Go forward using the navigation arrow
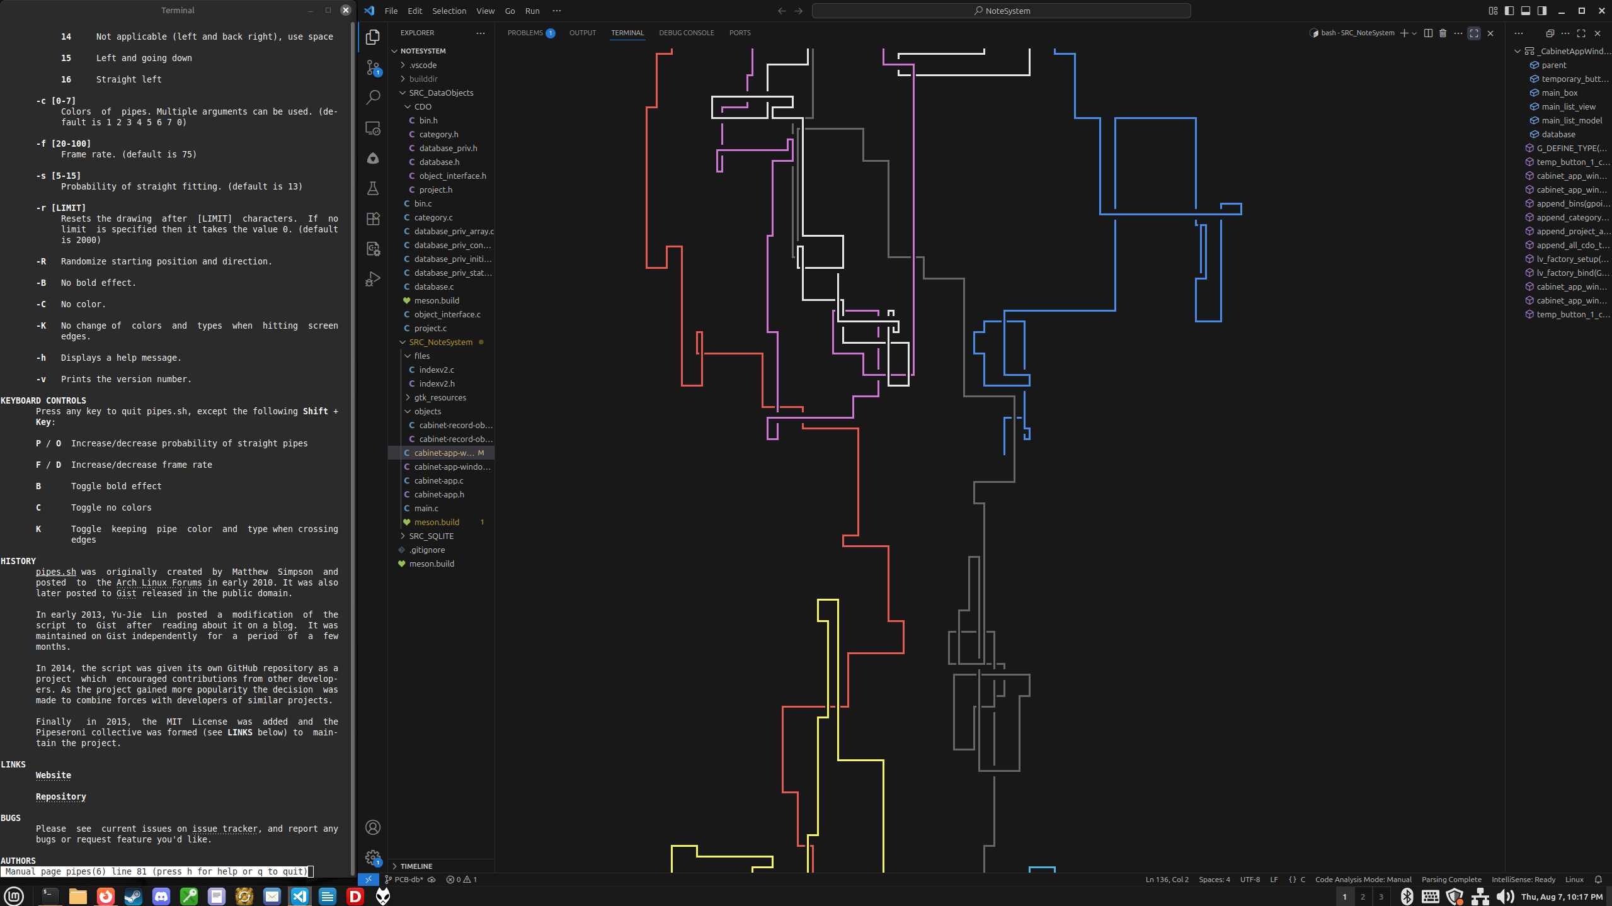Image resolution: width=1612 pixels, height=906 pixels. click(x=798, y=11)
